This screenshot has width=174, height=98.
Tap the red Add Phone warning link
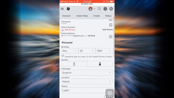tap(68, 30)
